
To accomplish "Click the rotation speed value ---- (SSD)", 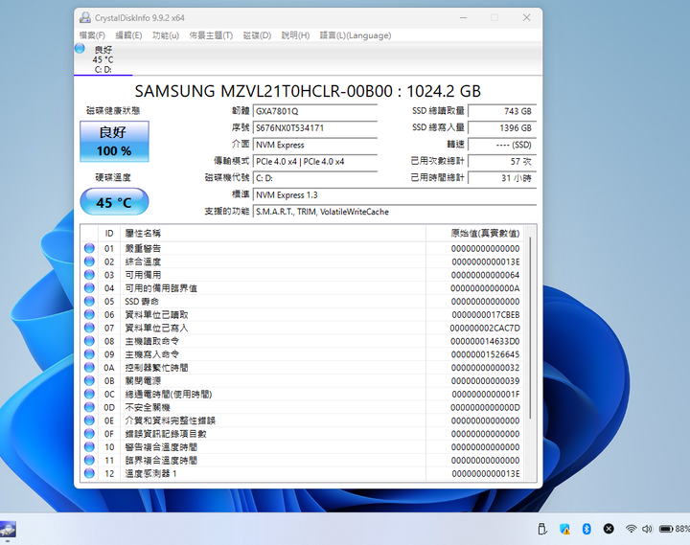I will point(502,145).
